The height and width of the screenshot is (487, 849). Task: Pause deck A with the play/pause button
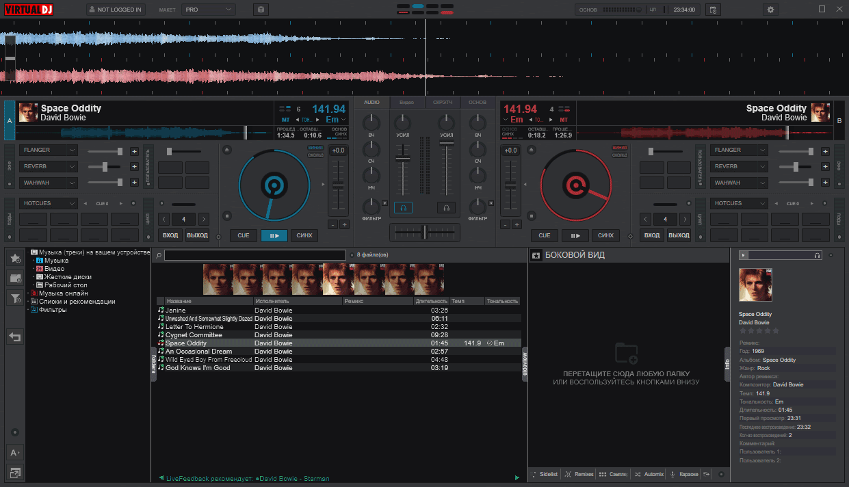(x=274, y=235)
